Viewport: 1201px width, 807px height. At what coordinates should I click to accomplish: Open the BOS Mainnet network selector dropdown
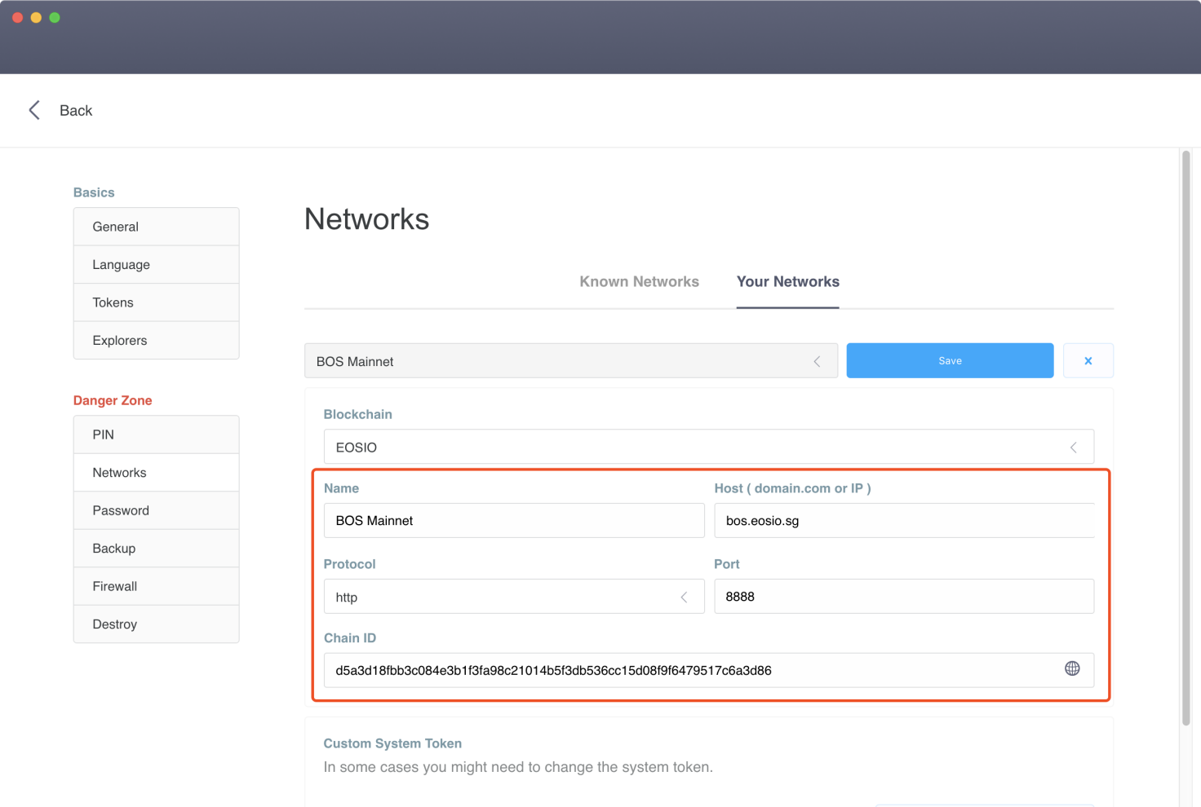571,360
